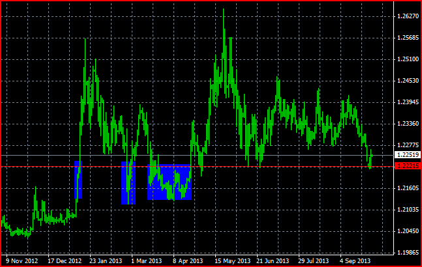The height and width of the screenshot is (267, 422).
Task: Select the blue rectangle near 1 Mar 2013
Action: pyautogui.click(x=128, y=183)
